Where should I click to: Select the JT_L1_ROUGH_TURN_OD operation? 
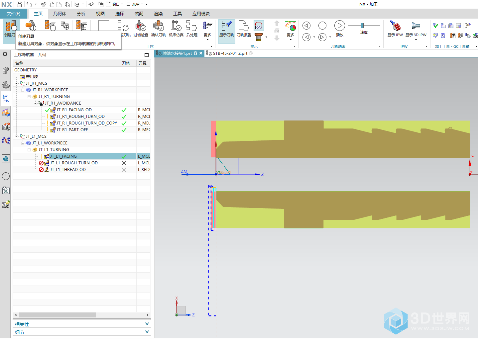[x=74, y=163]
